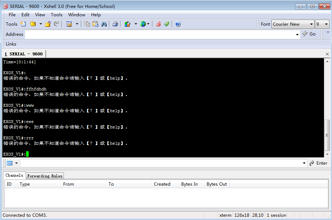Click inside the compose bar input

click(161, 163)
